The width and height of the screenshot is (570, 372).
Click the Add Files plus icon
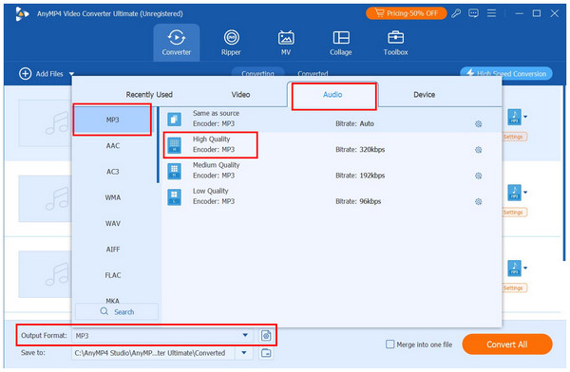coord(25,74)
